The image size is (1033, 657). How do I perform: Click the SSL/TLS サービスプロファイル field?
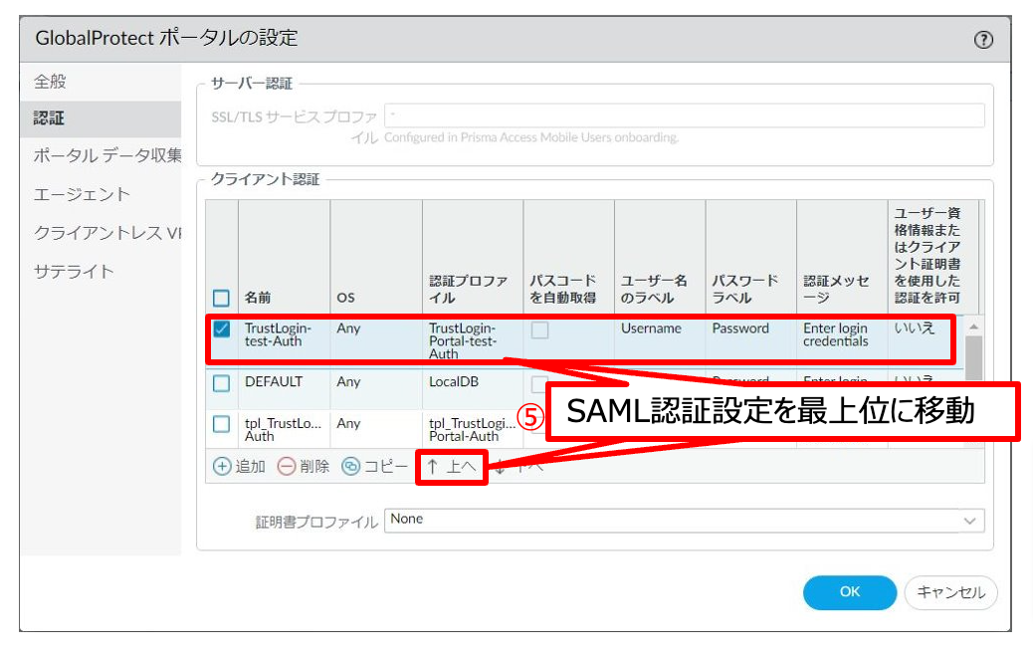(684, 116)
